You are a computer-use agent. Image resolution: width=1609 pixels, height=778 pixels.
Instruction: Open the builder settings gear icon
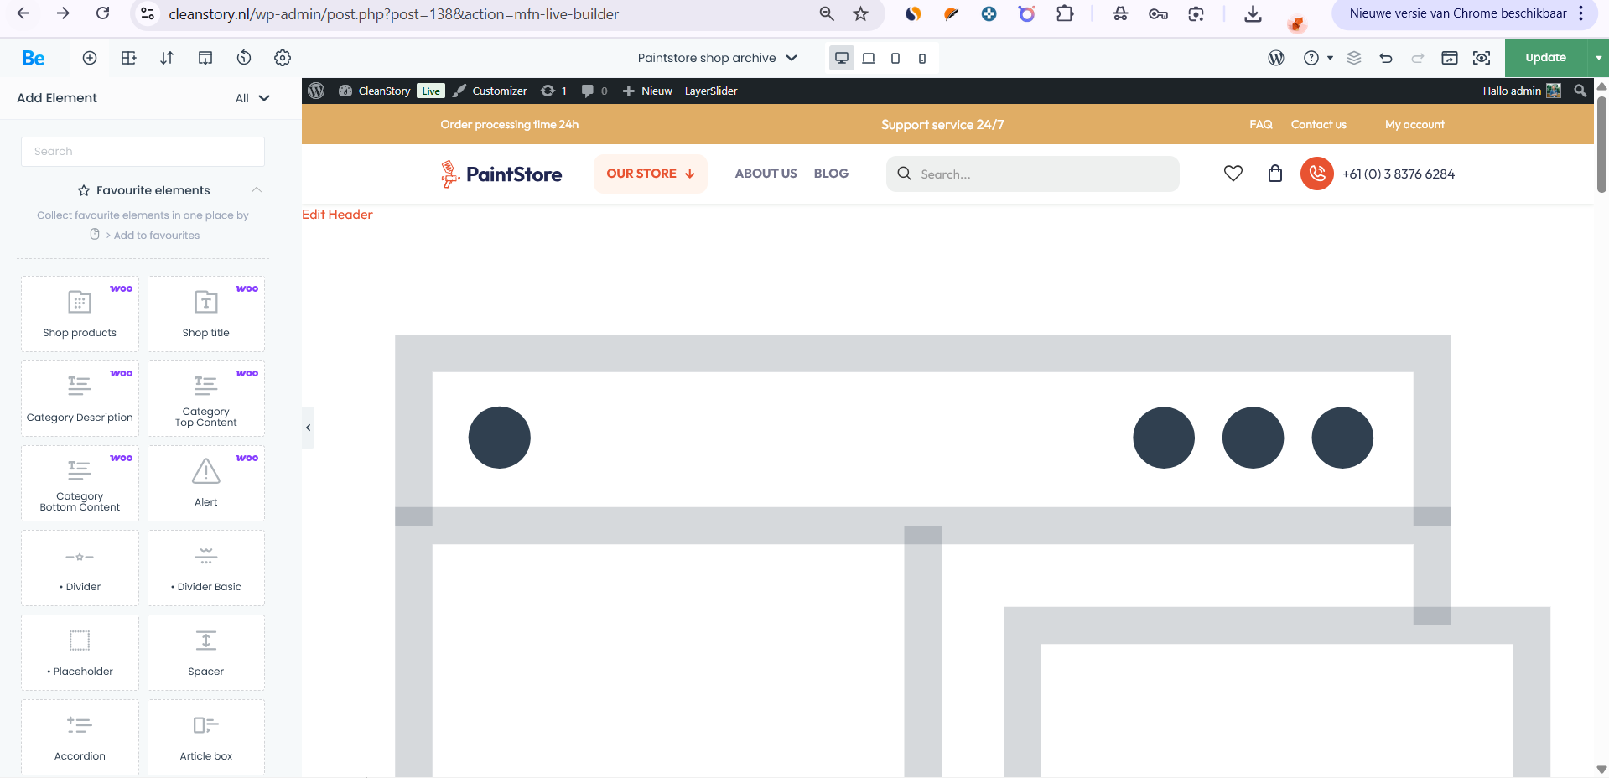tap(283, 58)
